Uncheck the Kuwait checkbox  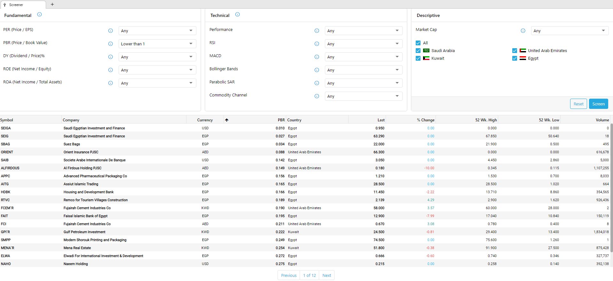(x=418, y=58)
